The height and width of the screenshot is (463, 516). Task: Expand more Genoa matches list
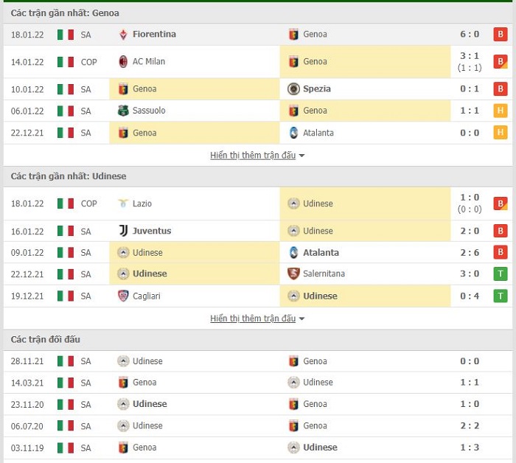click(x=257, y=156)
